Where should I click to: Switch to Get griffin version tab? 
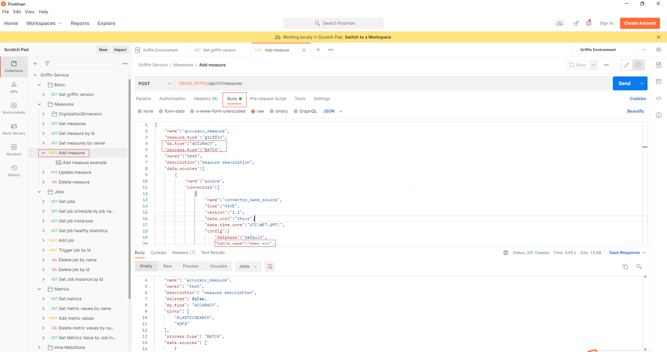pos(220,50)
